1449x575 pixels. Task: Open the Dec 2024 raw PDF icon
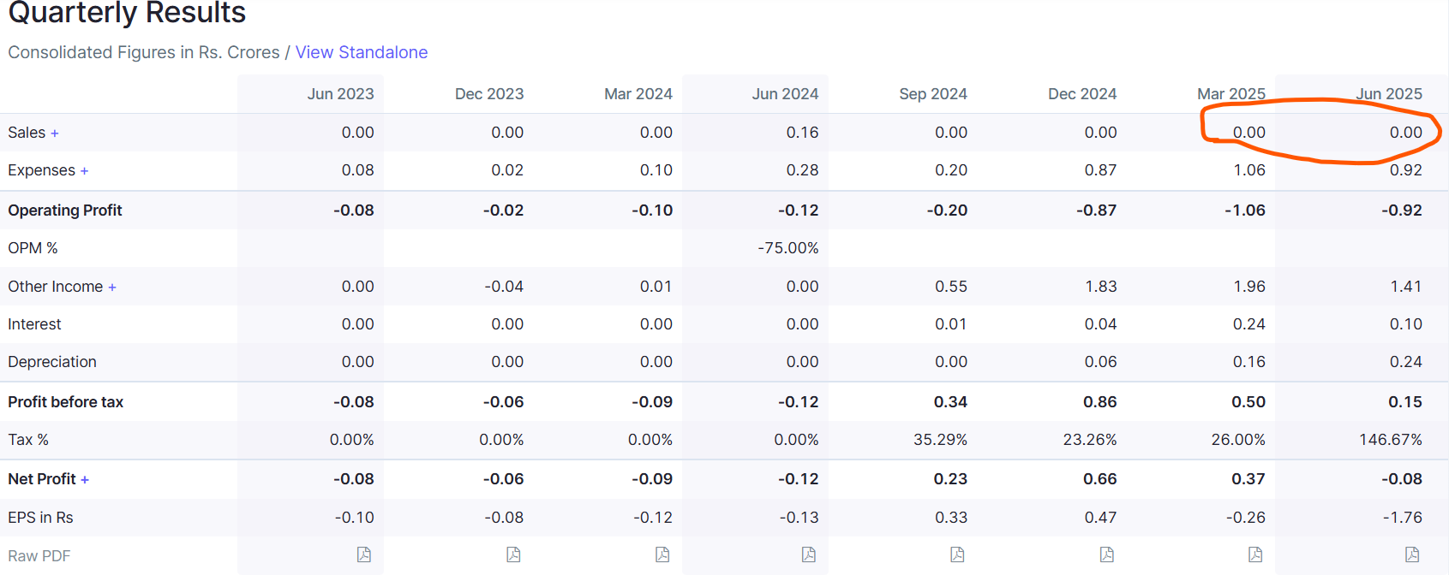1107,555
